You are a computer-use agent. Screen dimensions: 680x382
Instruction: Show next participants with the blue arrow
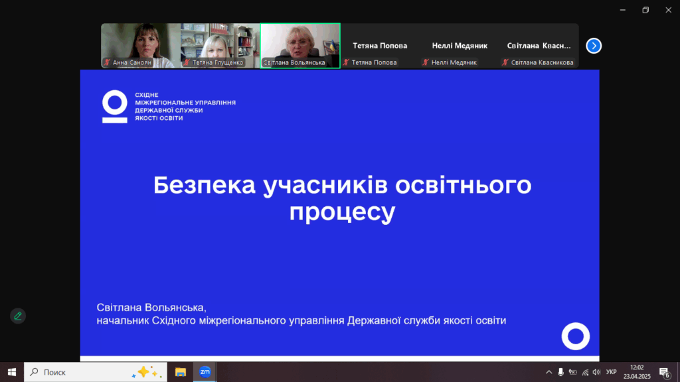pos(594,46)
